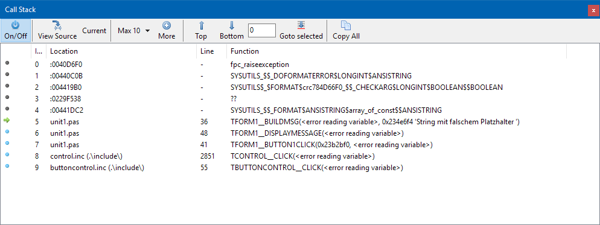Click breakpoint dot icon of frame 4

pyautogui.click(x=7, y=109)
